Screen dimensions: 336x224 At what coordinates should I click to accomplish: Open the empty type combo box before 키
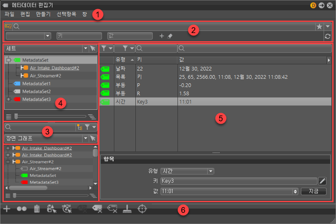click(28, 36)
